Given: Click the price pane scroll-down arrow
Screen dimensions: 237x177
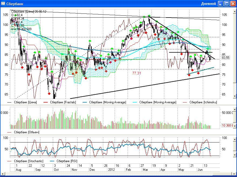Looking at the screenshot, I should (235, 96).
